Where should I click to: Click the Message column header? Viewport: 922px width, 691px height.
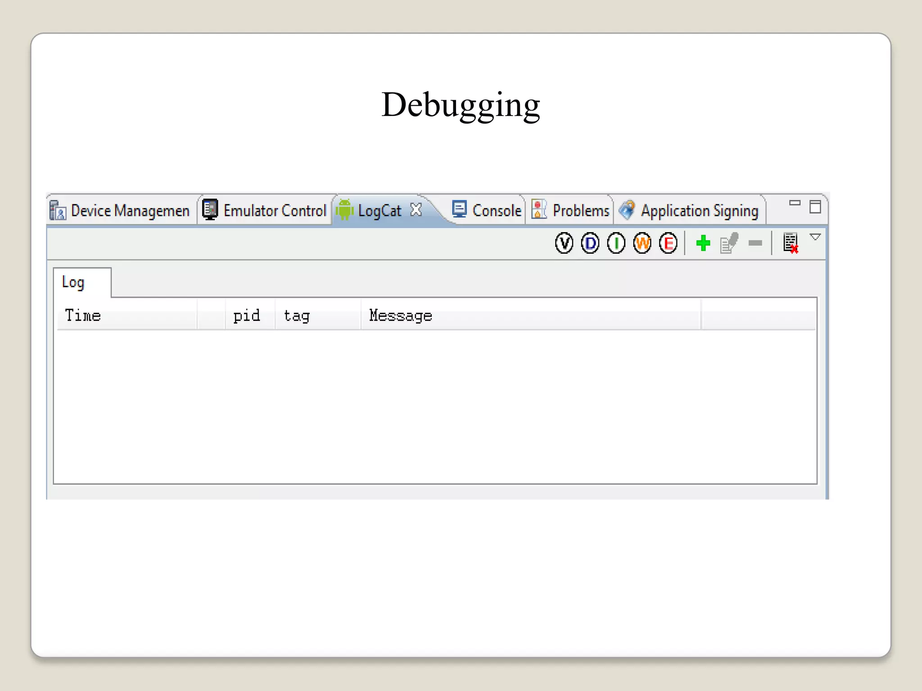tap(531, 315)
